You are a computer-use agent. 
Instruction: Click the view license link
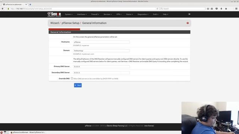pos(149,126)
